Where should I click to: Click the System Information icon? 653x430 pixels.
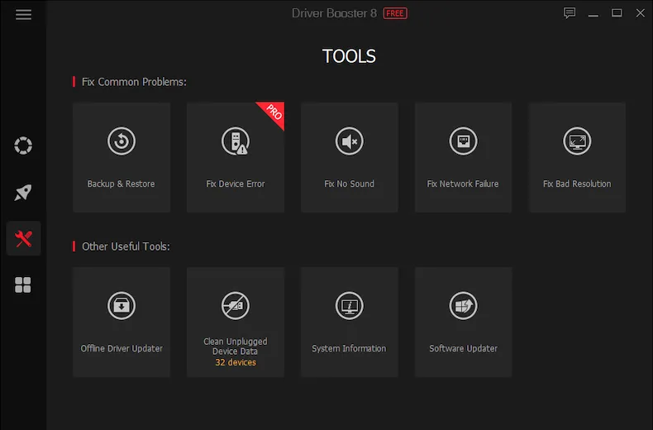click(349, 305)
